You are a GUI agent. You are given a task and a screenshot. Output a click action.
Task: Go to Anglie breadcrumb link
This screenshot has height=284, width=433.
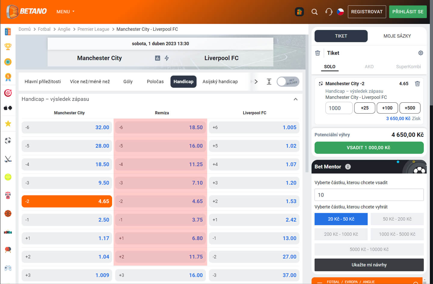click(x=64, y=29)
